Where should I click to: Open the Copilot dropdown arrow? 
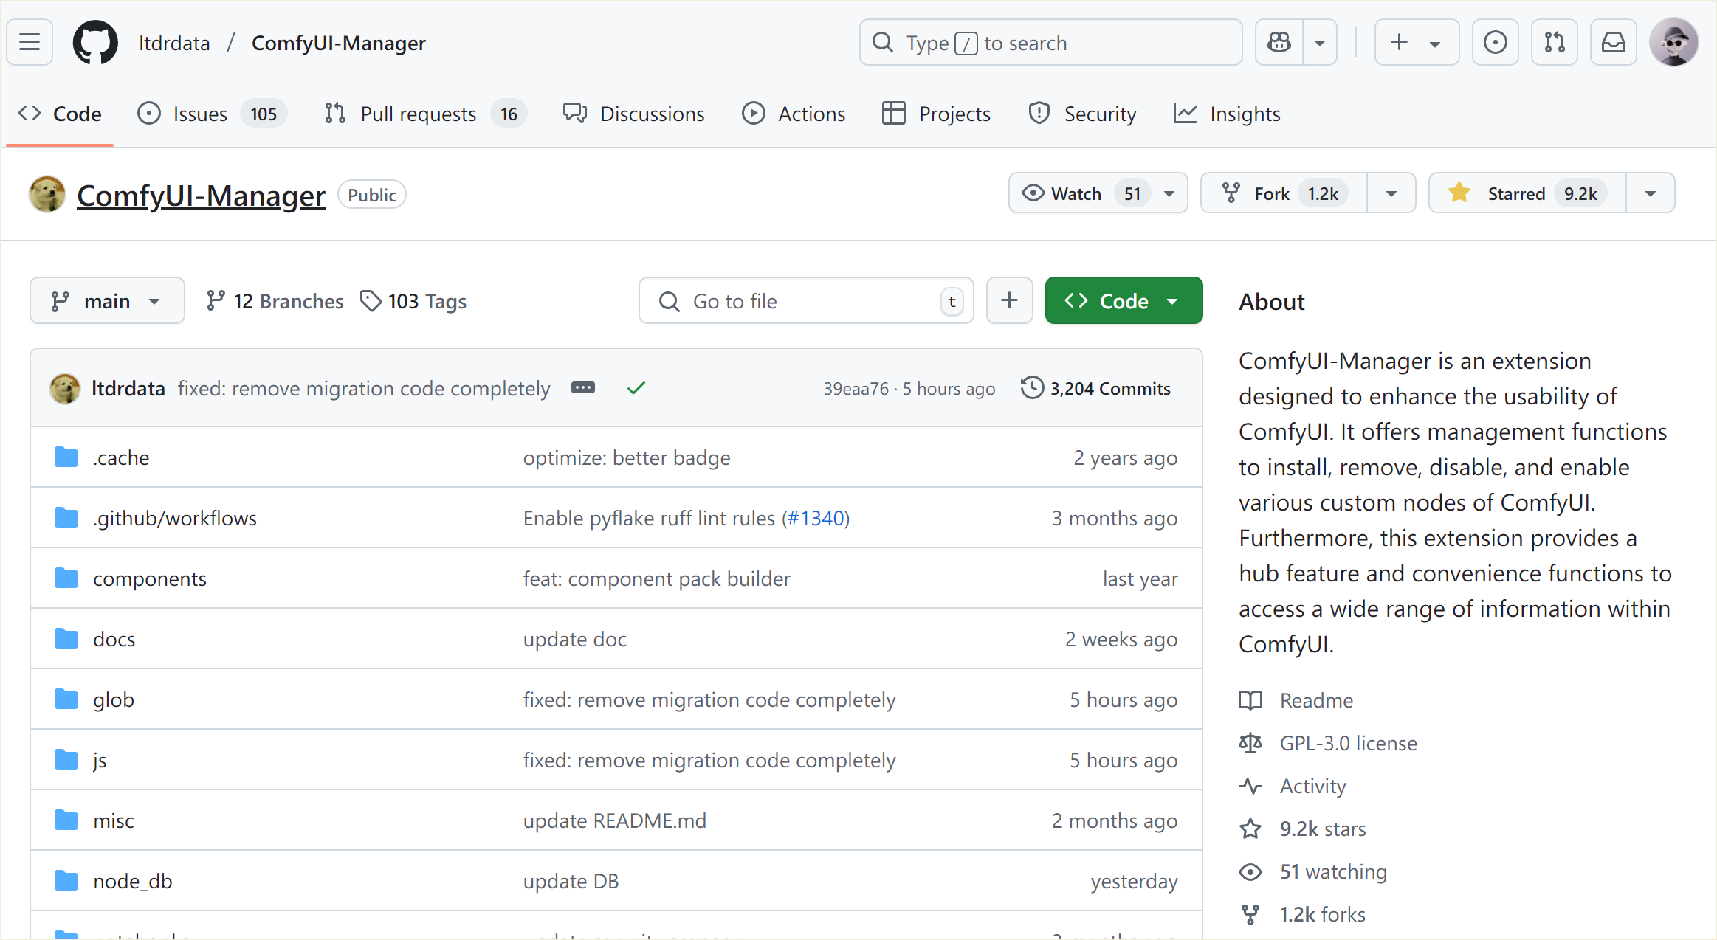coord(1320,42)
